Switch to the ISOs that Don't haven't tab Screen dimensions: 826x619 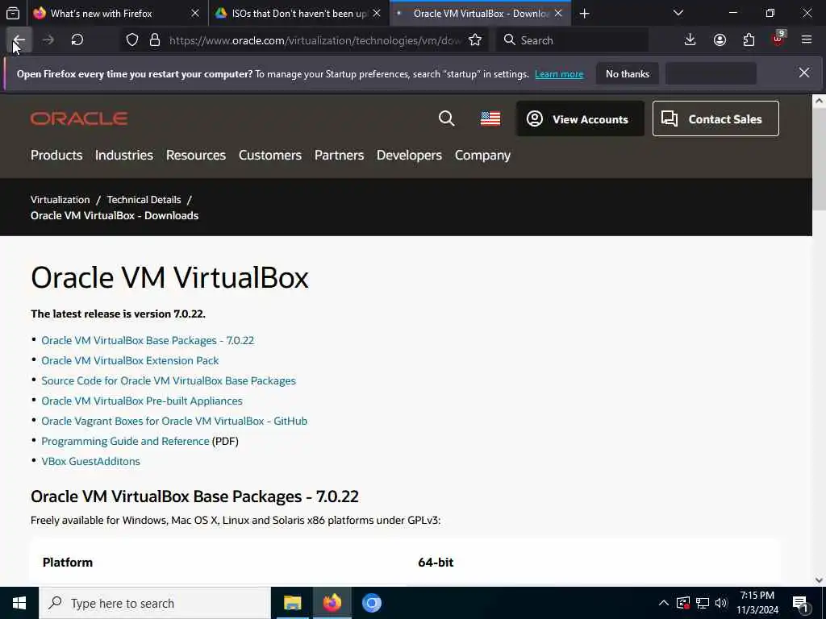(299, 14)
